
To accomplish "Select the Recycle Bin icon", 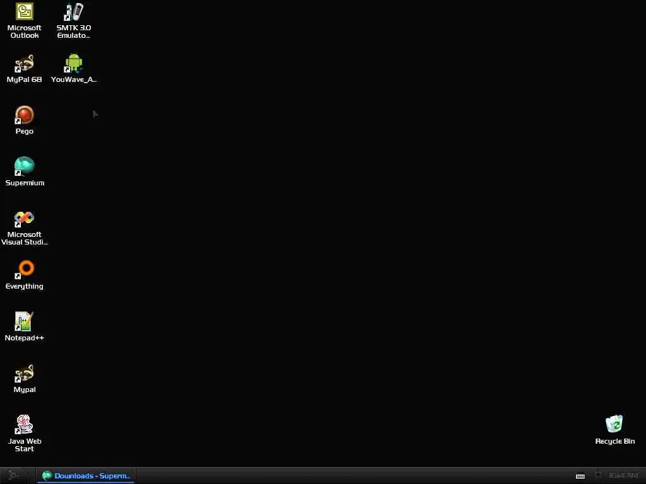I will pyautogui.click(x=614, y=430).
